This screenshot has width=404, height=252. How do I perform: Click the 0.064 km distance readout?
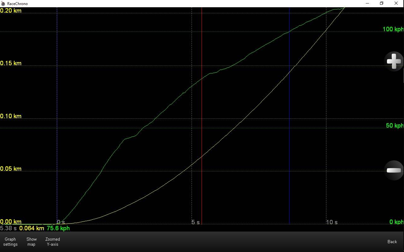[32, 228]
